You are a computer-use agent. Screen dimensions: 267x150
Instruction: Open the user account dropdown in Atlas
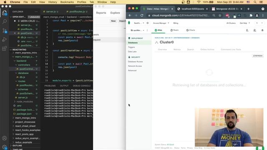tap(259, 23)
